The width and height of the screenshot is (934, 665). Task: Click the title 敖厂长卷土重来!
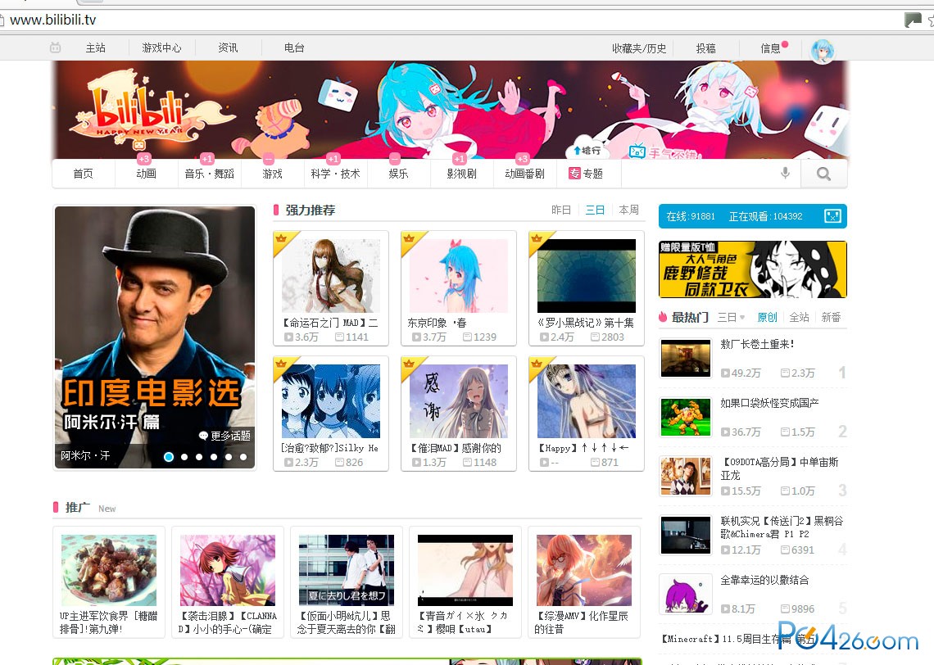point(757,344)
